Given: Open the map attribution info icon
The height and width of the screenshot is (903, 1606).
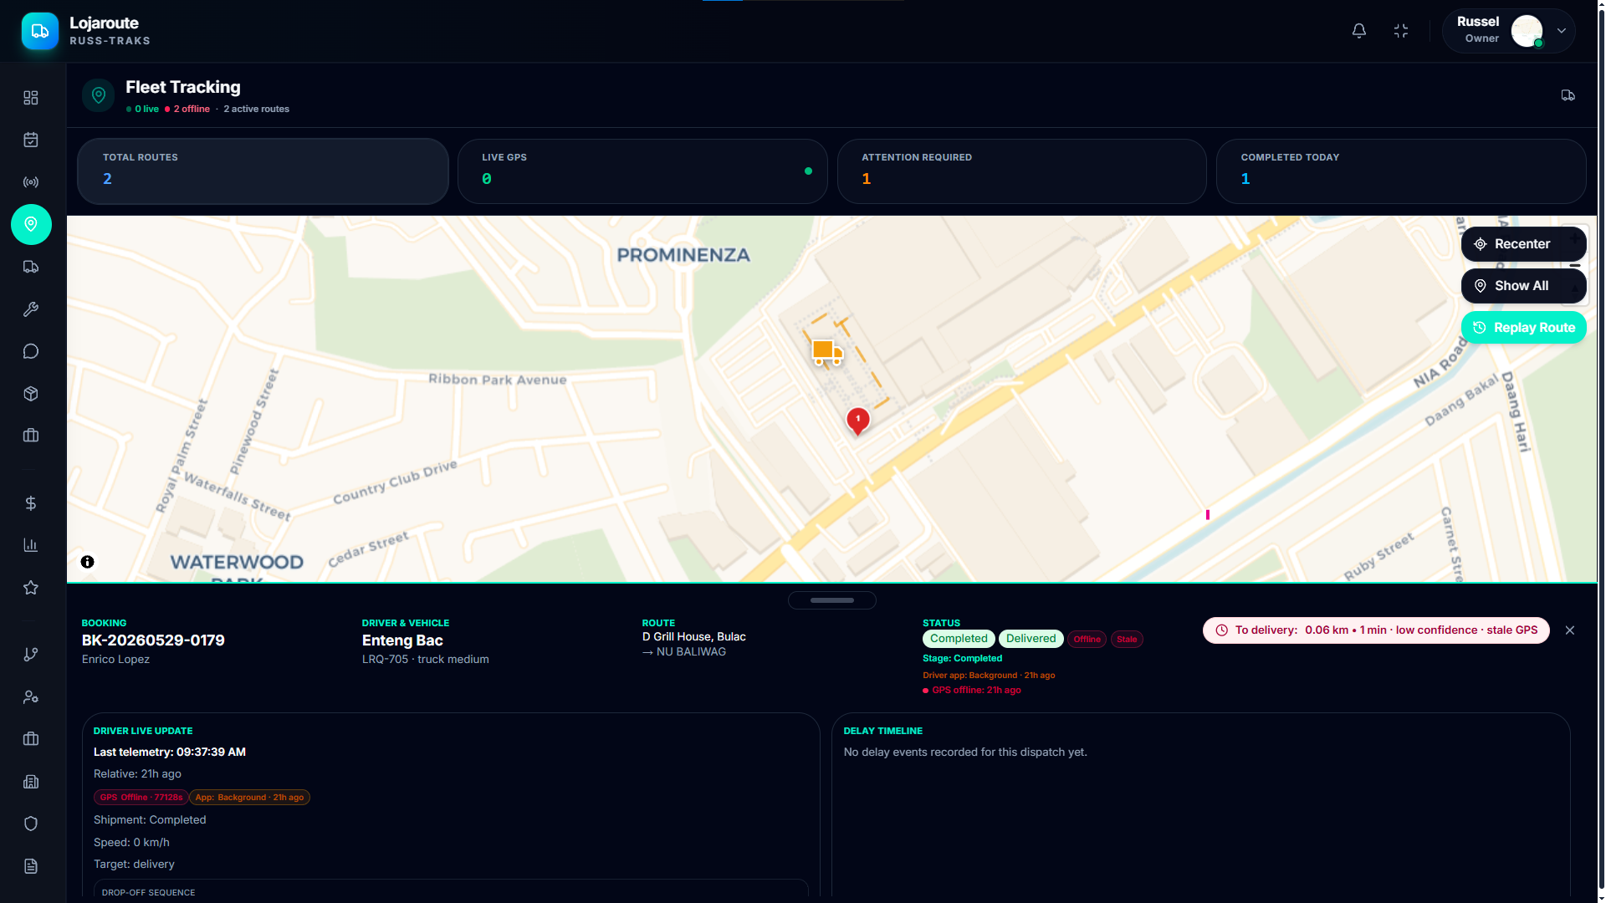Looking at the screenshot, I should pyautogui.click(x=87, y=562).
